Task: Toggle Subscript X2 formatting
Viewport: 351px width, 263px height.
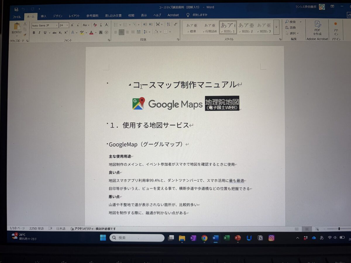Action: tap(60, 33)
